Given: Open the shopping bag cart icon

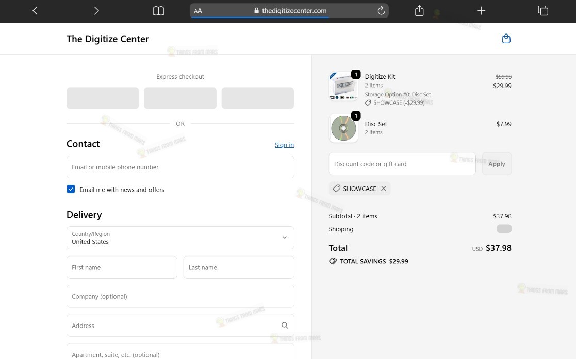Looking at the screenshot, I should coord(506,39).
